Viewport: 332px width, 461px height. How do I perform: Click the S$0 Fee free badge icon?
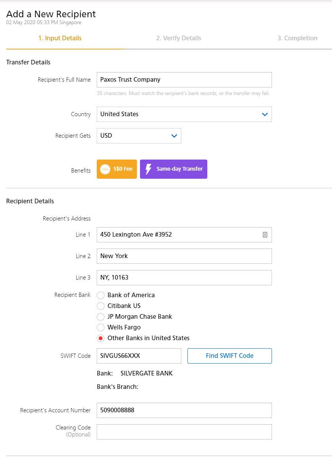click(x=105, y=169)
